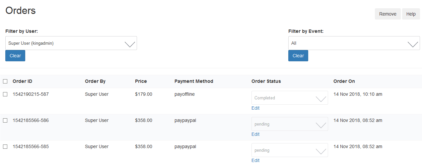The image size is (422, 164).
Task: Clear the user filter
Action: click(15, 56)
